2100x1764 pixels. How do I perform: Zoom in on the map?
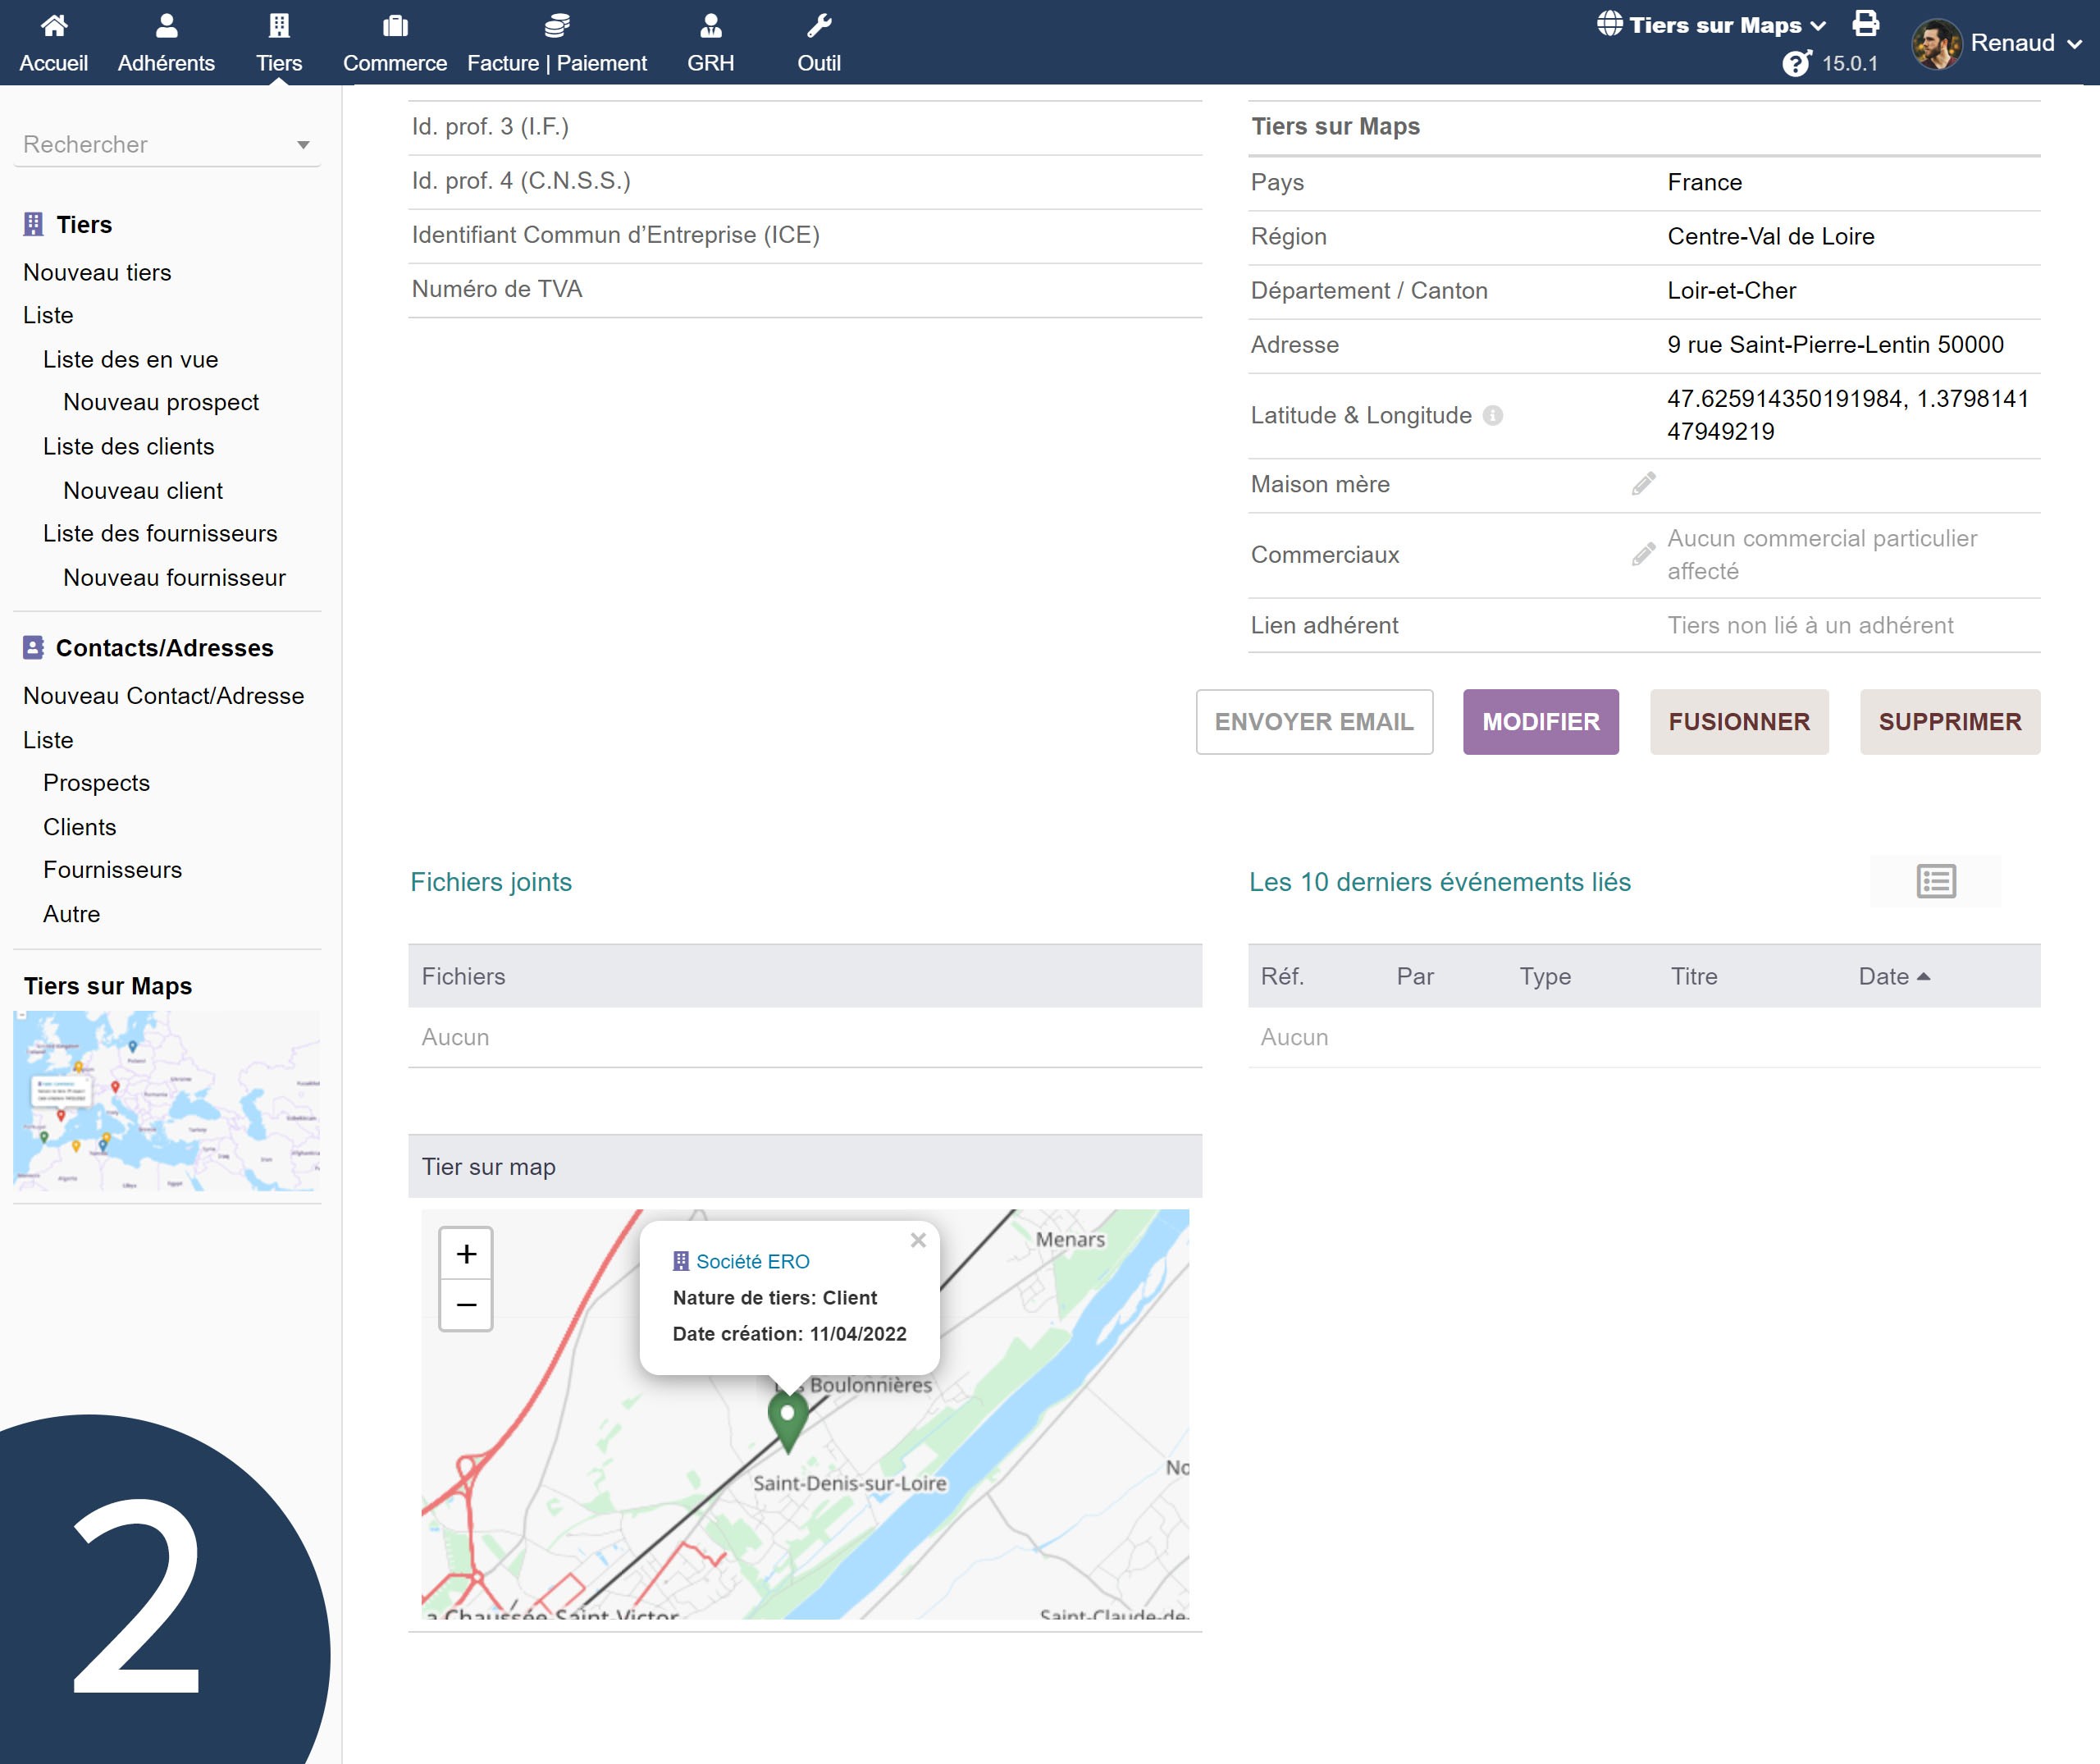coord(466,1254)
